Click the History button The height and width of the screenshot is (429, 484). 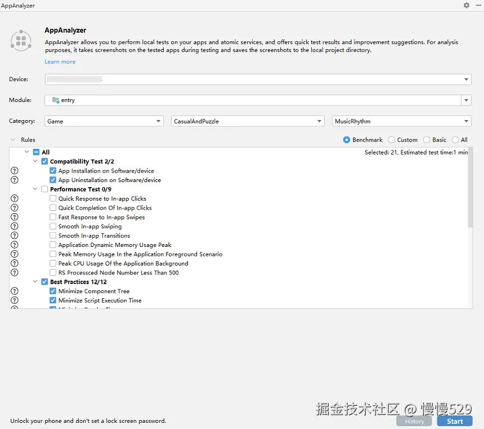[414, 421]
